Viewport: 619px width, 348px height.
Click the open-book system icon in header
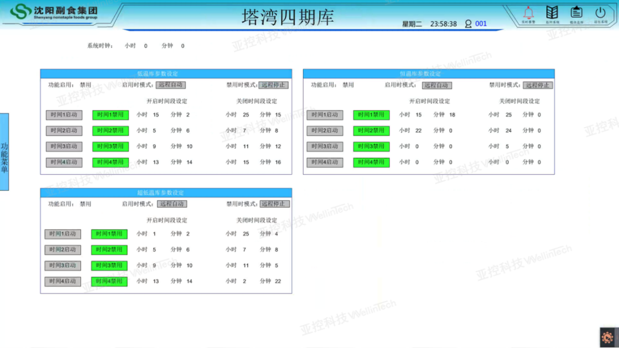(553, 13)
